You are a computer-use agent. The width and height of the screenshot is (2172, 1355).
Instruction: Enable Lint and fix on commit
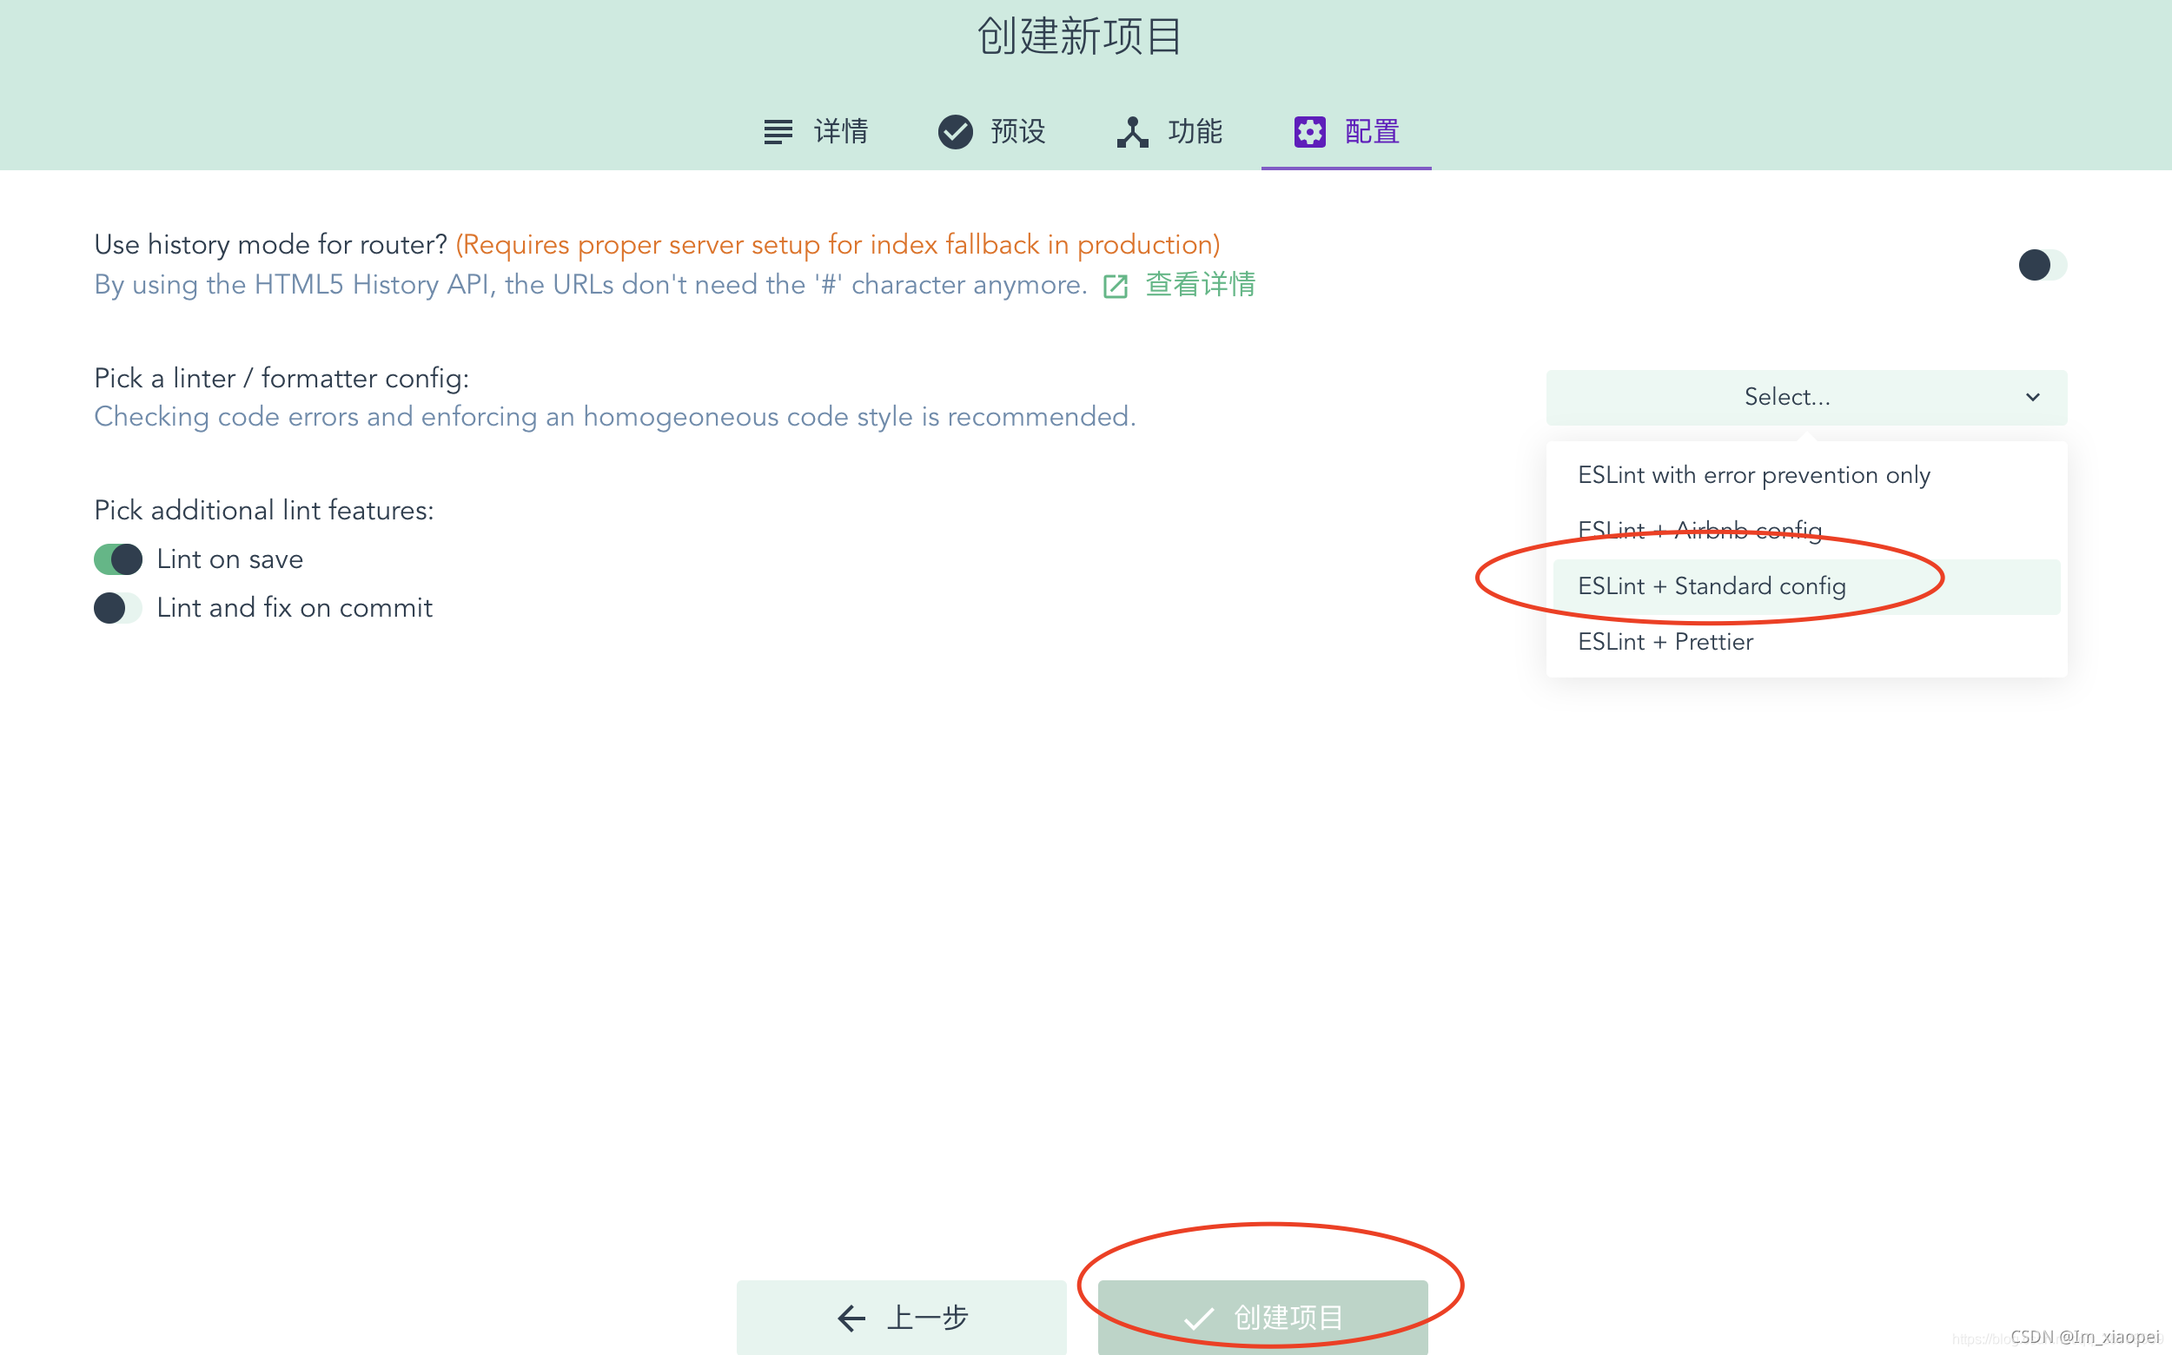(x=118, y=608)
